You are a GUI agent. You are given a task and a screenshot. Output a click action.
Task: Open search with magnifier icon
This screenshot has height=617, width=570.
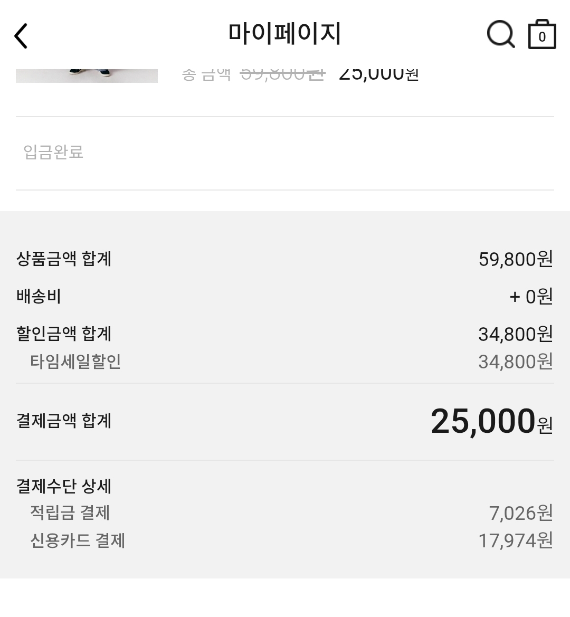(x=501, y=34)
